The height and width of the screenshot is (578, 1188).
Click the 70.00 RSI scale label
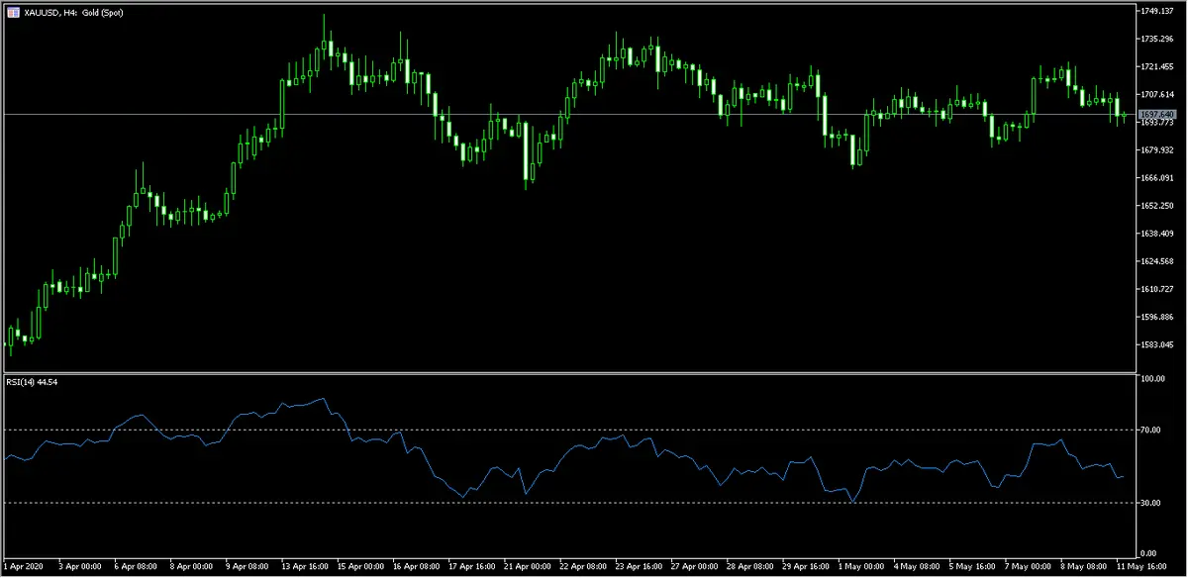coord(1148,431)
